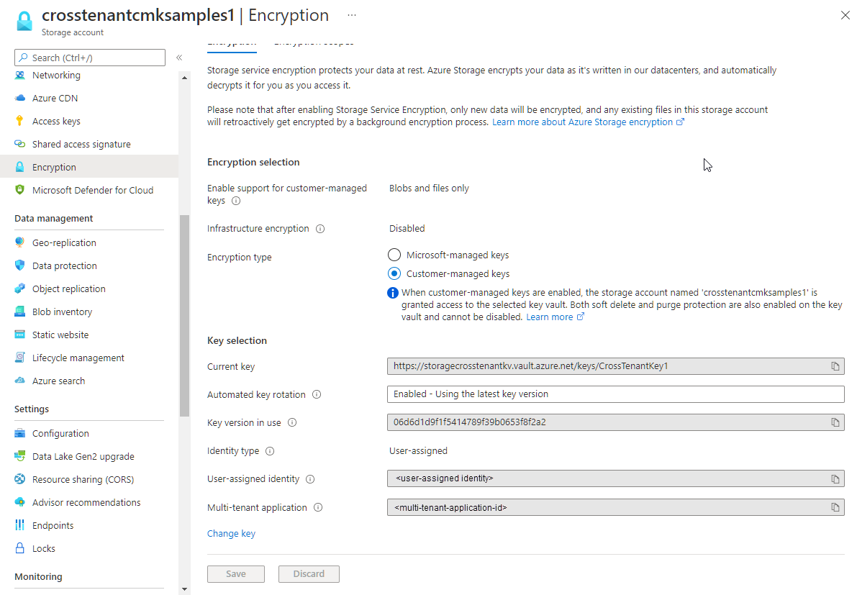Click the Change key link
This screenshot has height=595, width=857.
[x=231, y=533]
